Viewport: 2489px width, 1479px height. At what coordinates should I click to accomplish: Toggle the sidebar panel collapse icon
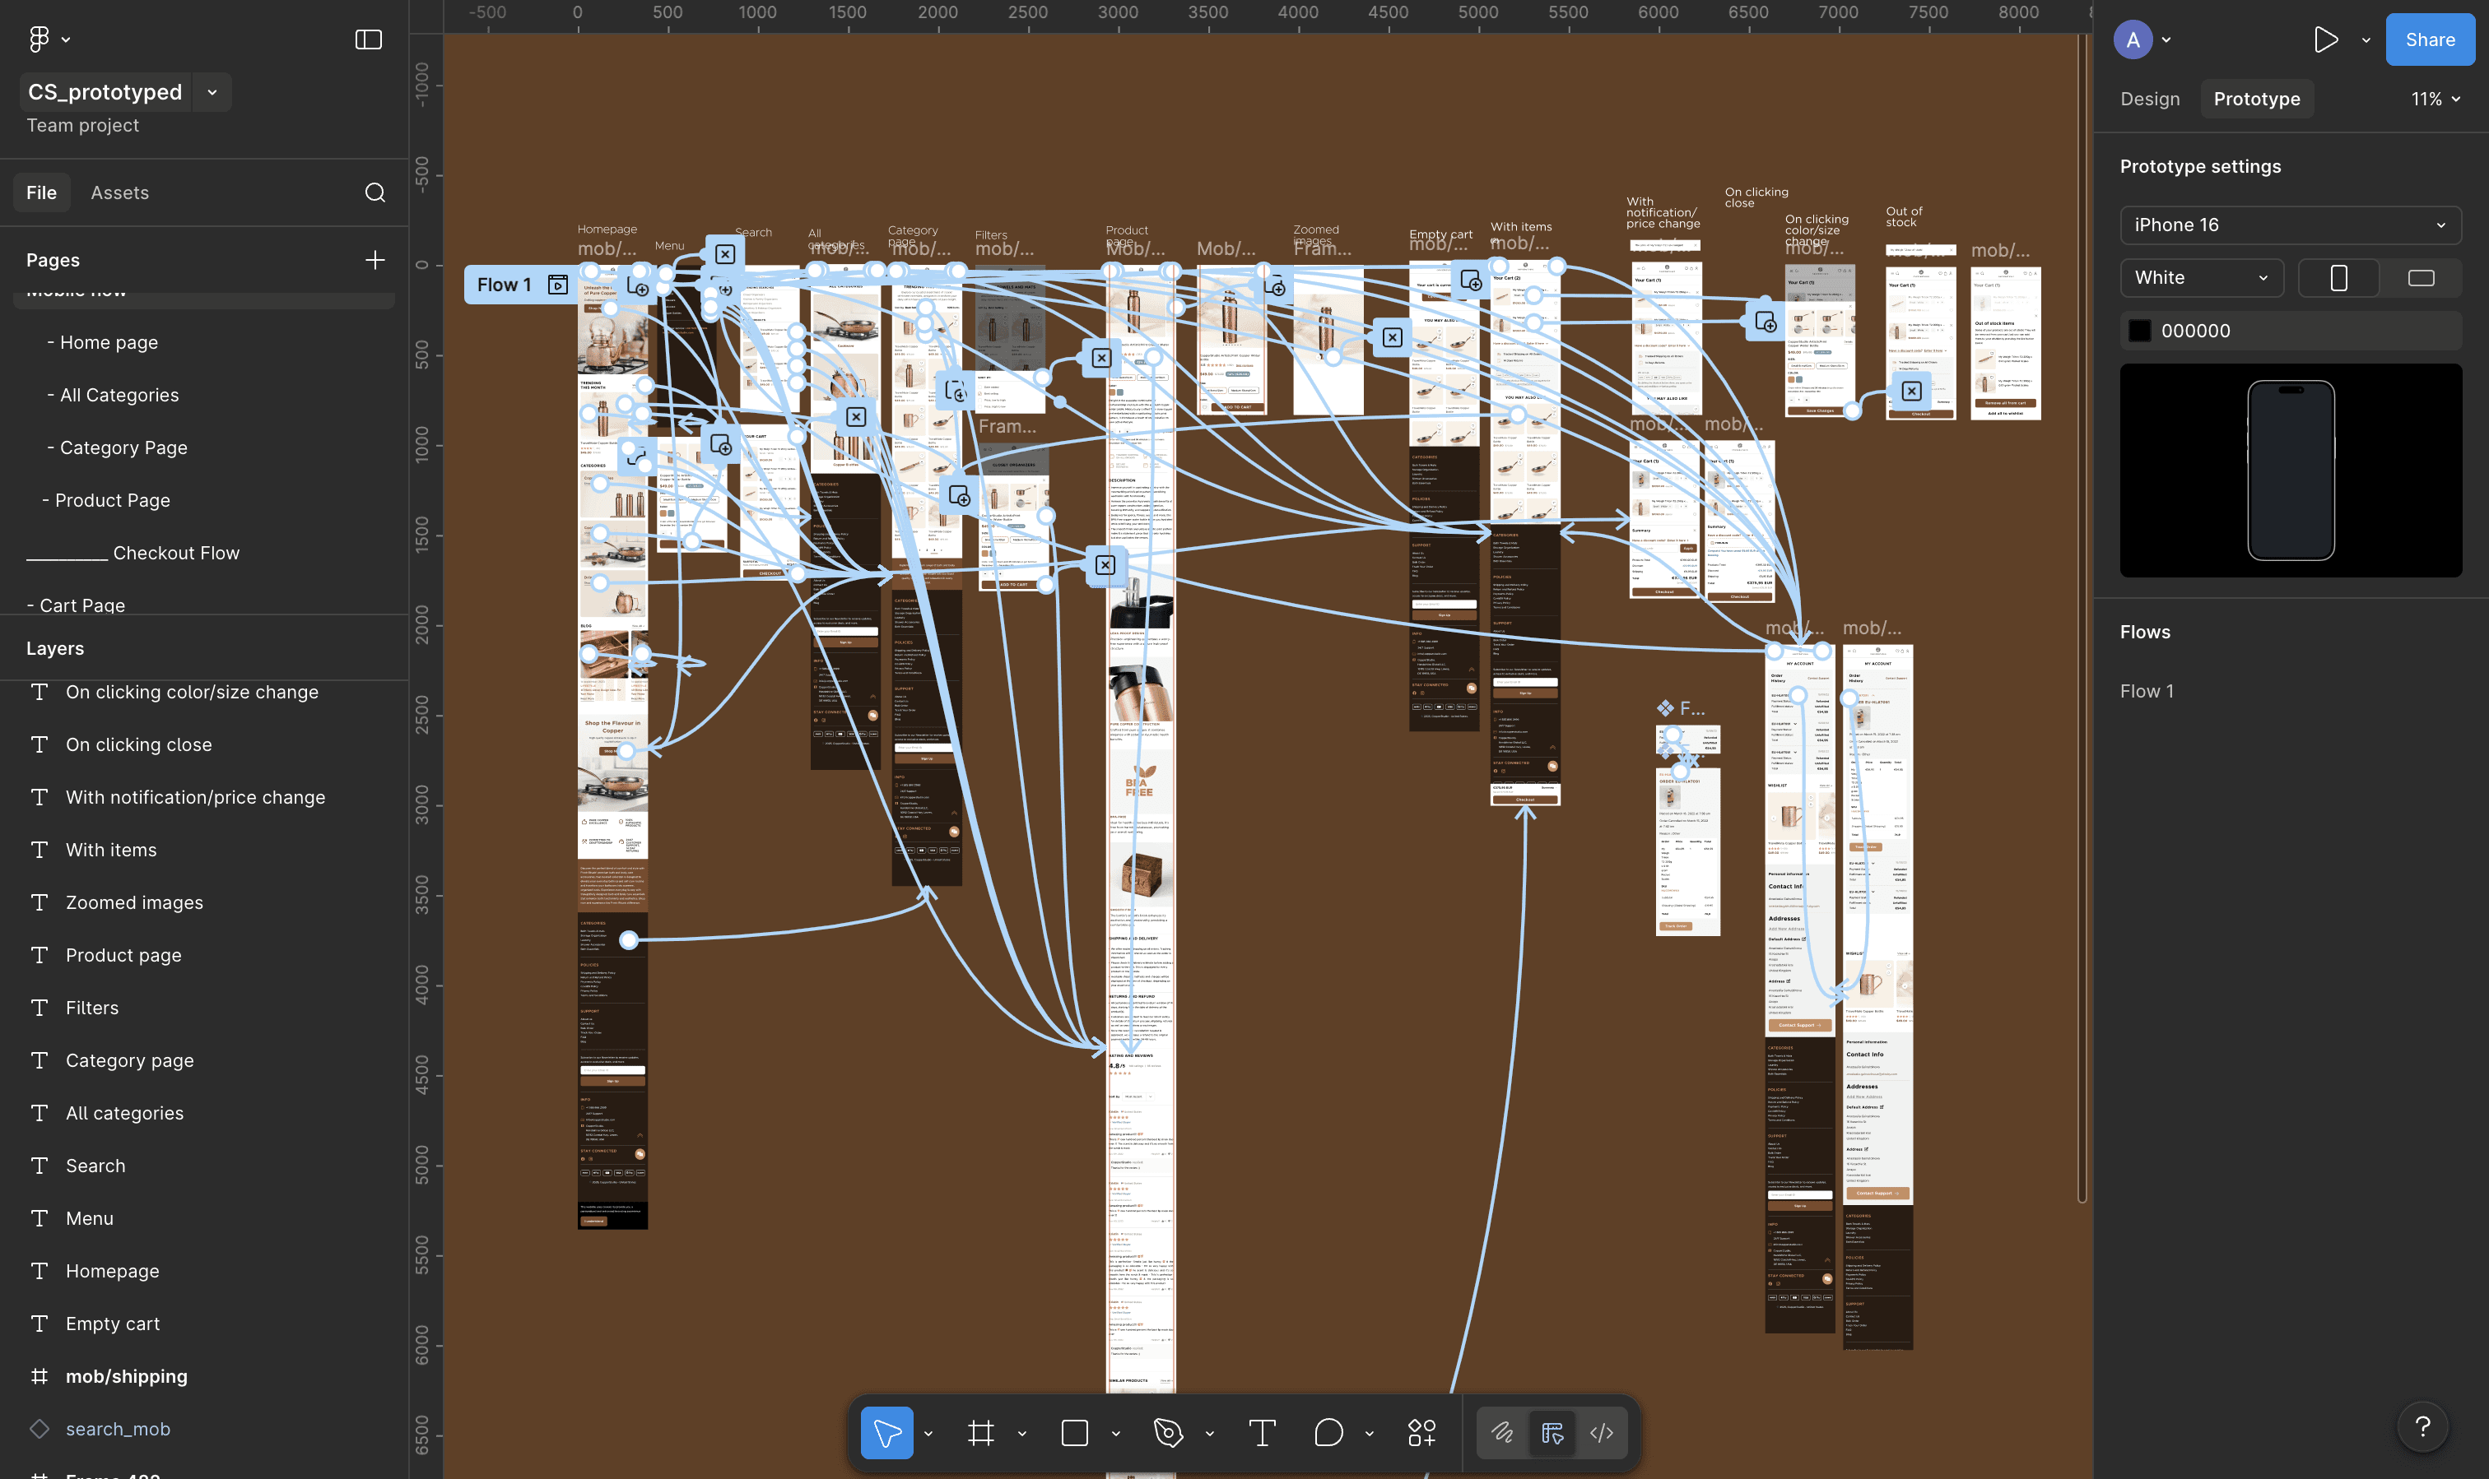(x=368, y=39)
